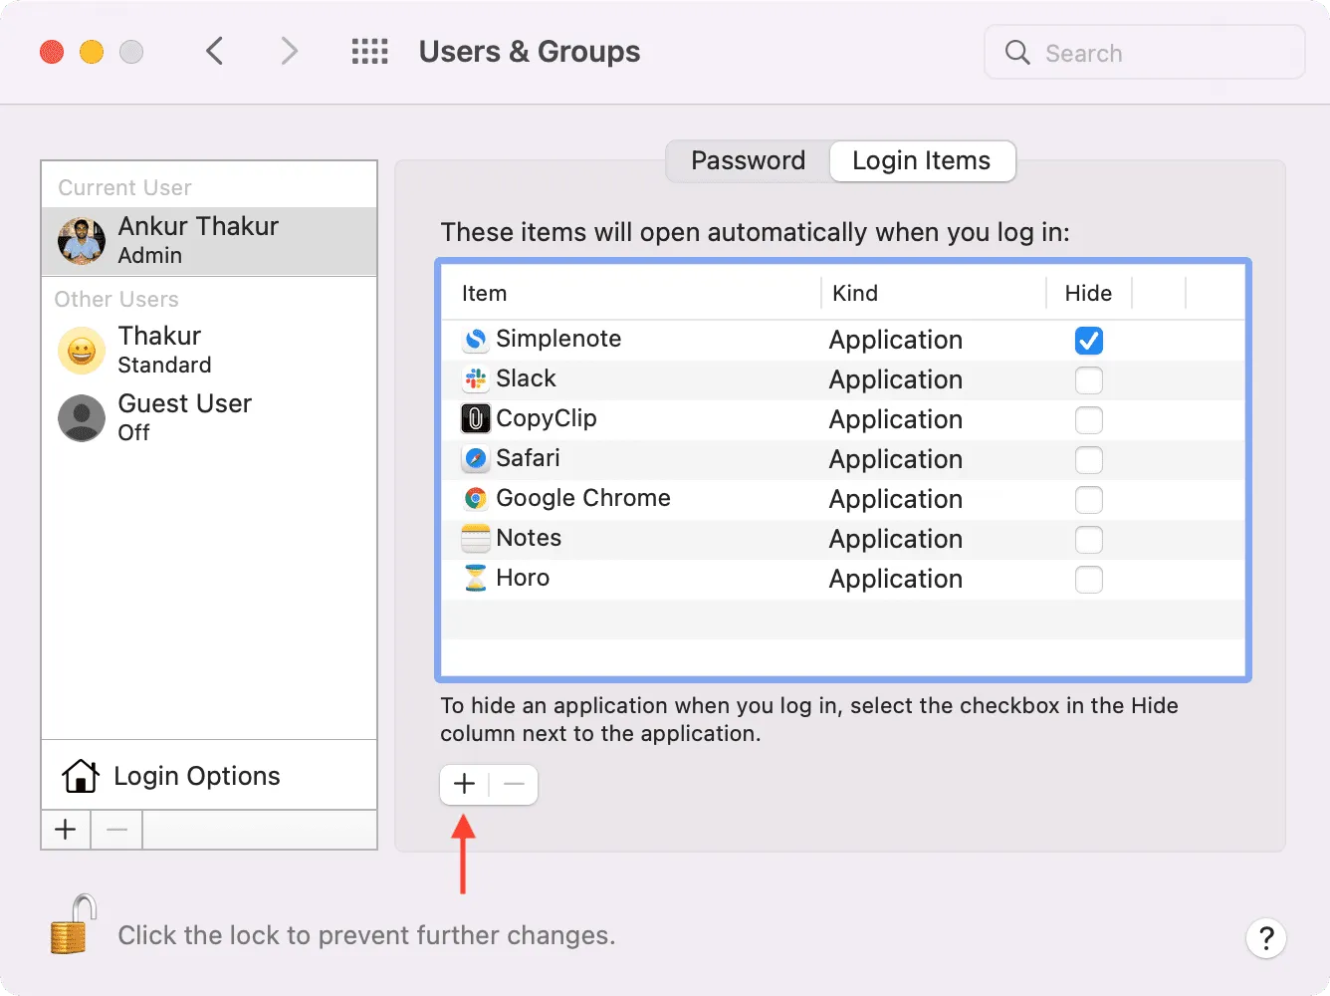
Task: Select the Notes row name
Action: coord(529,538)
